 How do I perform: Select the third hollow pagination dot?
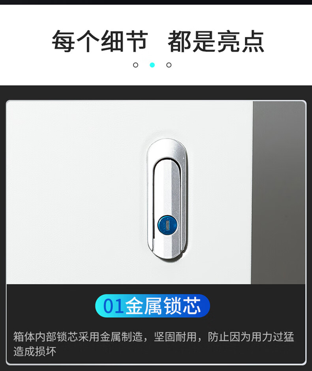pyautogui.click(x=169, y=65)
